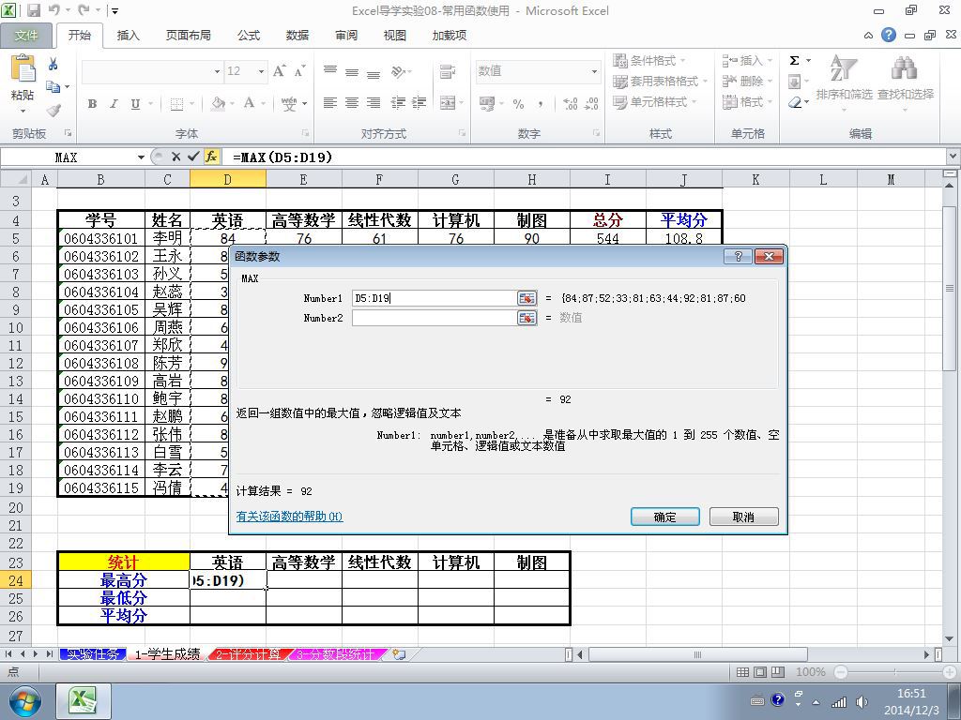Click the 删除 delete cells button
This screenshot has width=961, height=720.
pos(743,81)
